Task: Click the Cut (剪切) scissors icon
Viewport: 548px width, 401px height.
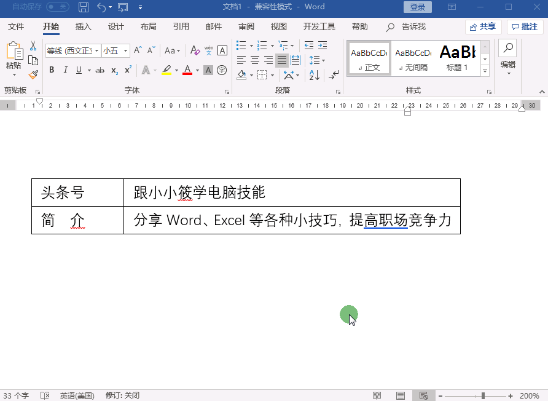Action: tap(33, 46)
